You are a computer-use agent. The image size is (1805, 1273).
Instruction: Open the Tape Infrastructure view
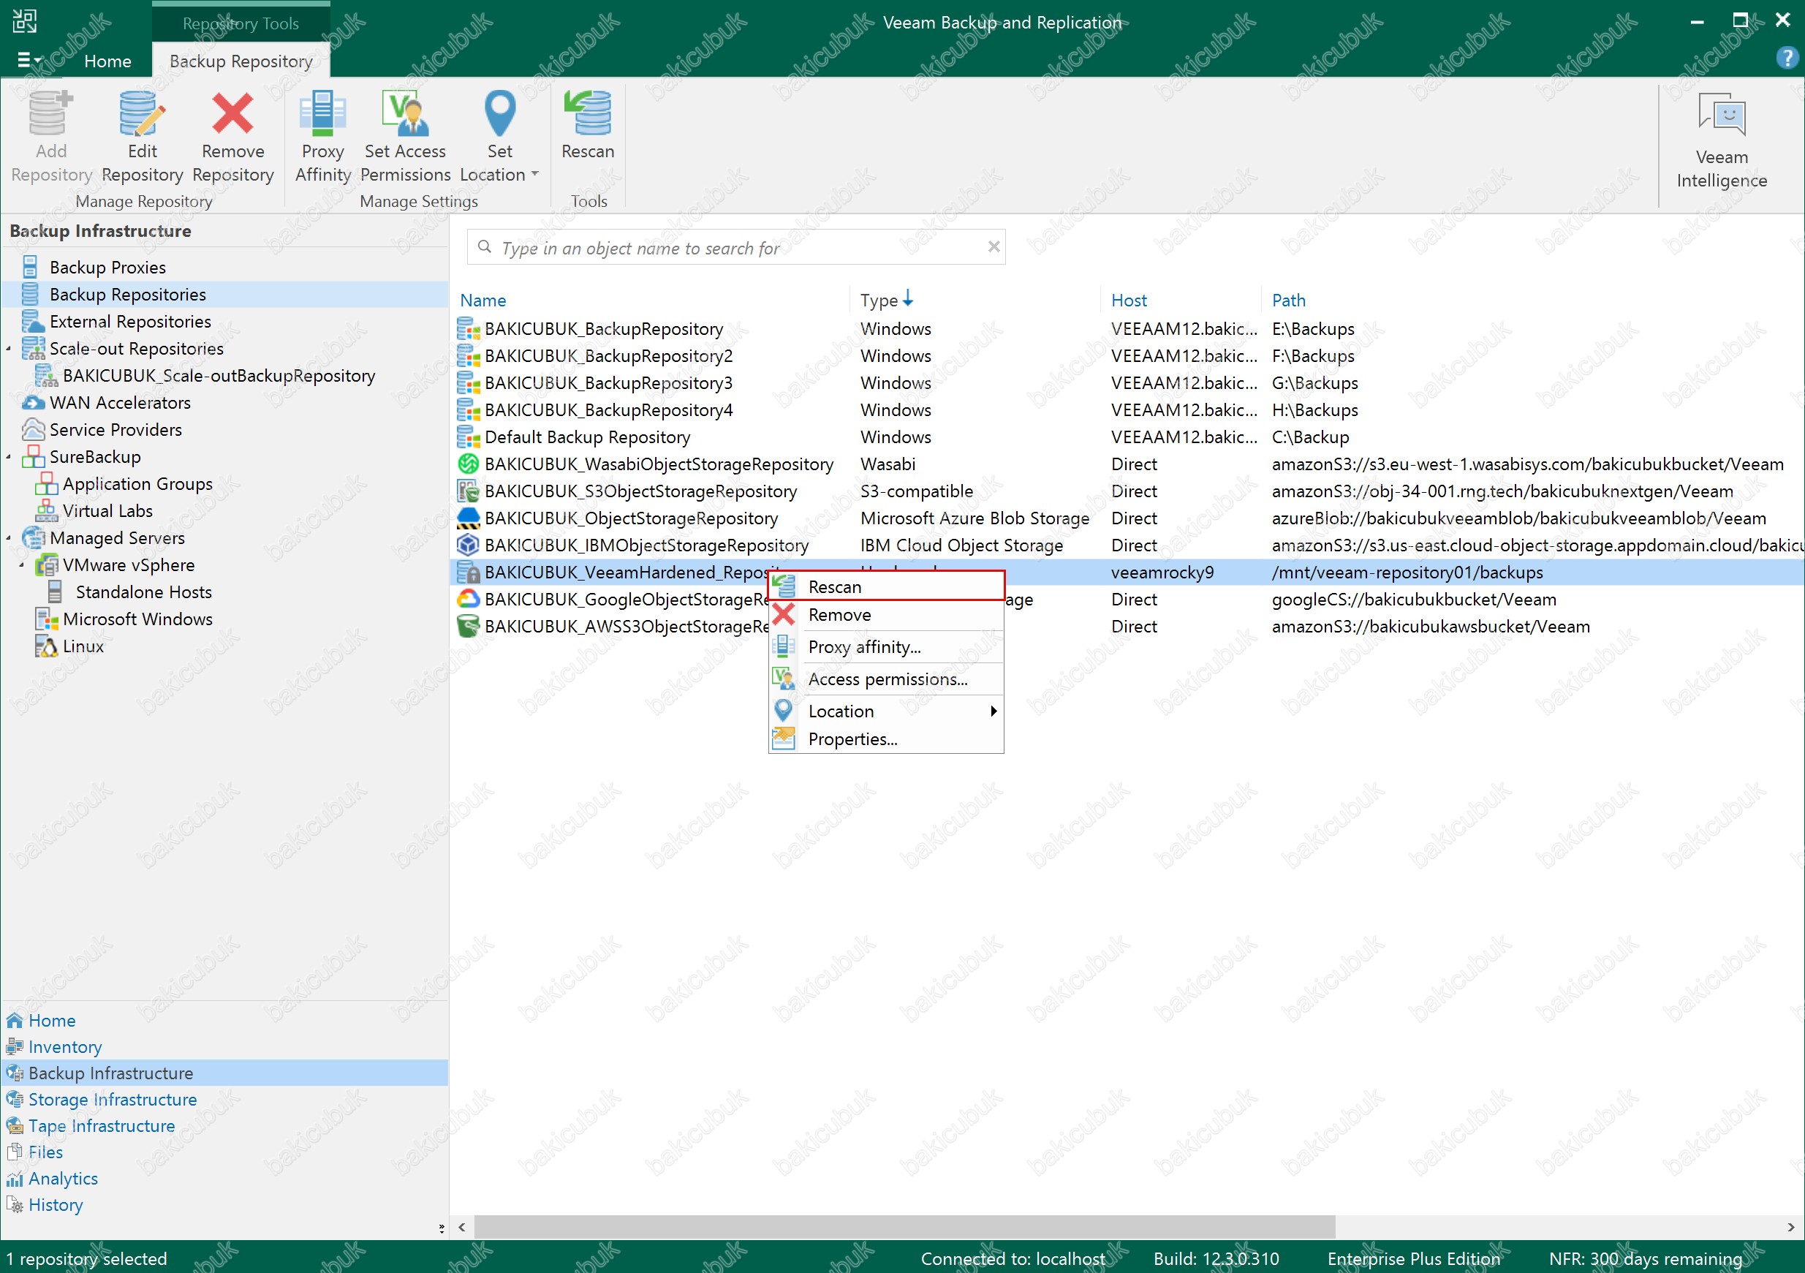point(102,1126)
